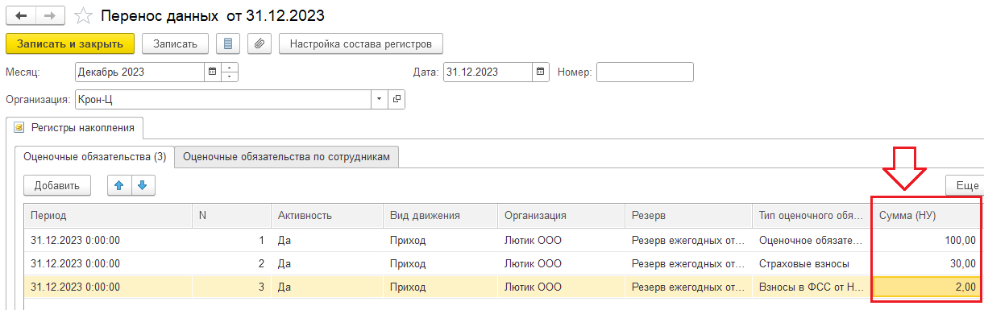The height and width of the screenshot is (310, 984).
Task: Add a new row with Добавить
Action: 57,185
